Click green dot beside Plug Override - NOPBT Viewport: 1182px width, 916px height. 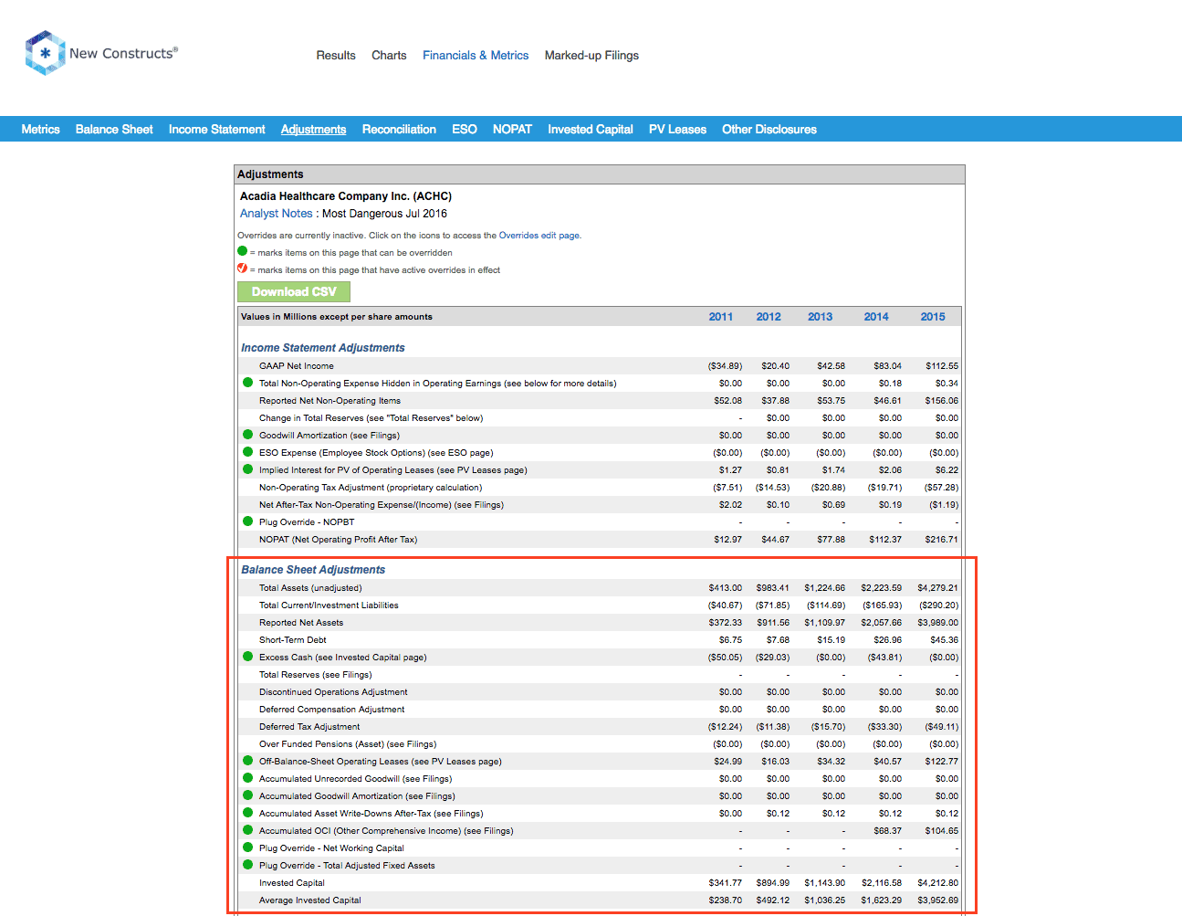(247, 521)
